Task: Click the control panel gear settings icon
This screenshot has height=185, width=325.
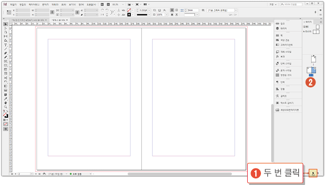Action: click(321, 10)
